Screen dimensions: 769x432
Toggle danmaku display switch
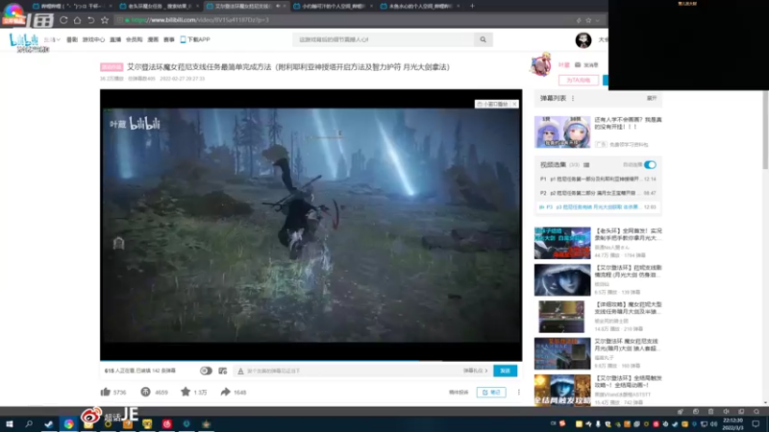tap(206, 371)
